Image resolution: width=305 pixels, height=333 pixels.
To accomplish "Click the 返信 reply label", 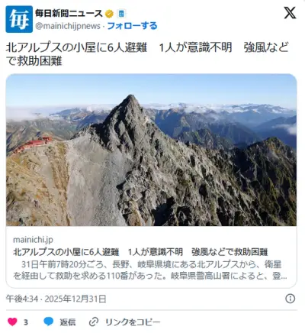I will [68, 322].
